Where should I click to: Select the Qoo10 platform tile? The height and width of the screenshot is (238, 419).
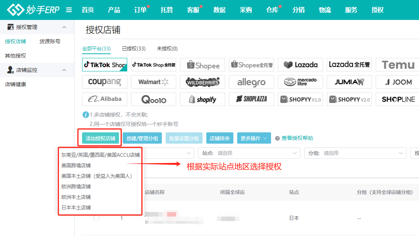tap(154, 99)
